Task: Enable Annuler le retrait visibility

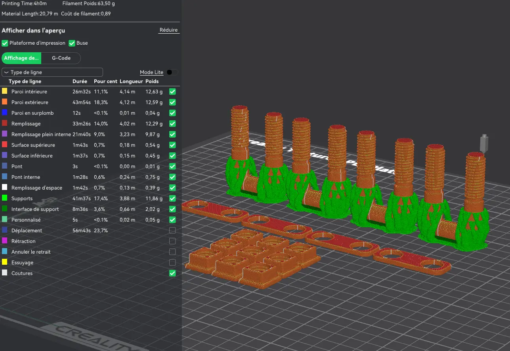Action: (172, 252)
